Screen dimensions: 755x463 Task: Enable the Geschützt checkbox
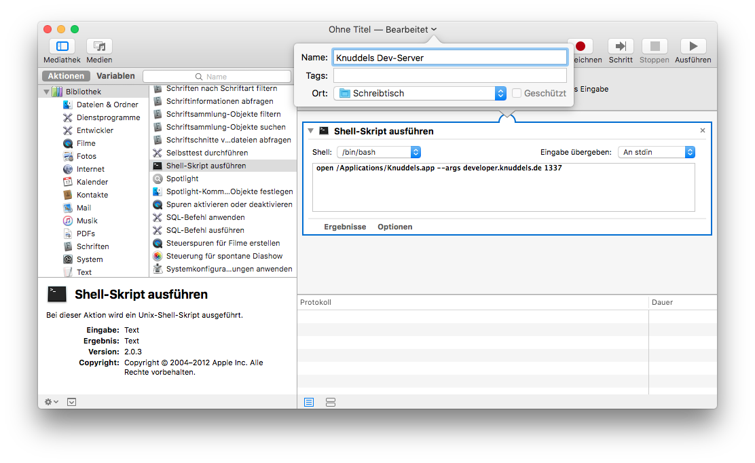click(517, 94)
